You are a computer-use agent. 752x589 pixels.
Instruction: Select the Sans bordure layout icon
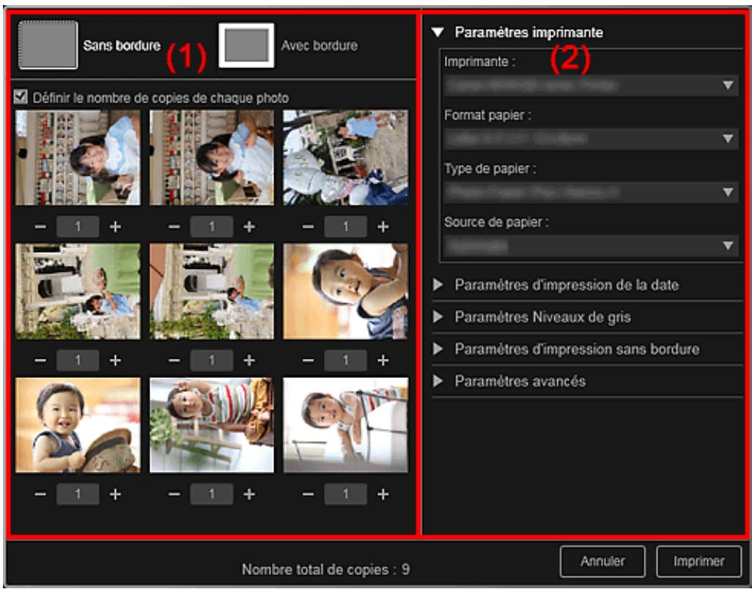(x=48, y=45)
